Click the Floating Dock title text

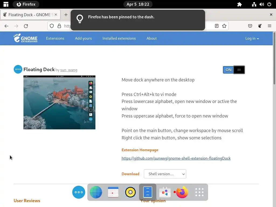39,70
